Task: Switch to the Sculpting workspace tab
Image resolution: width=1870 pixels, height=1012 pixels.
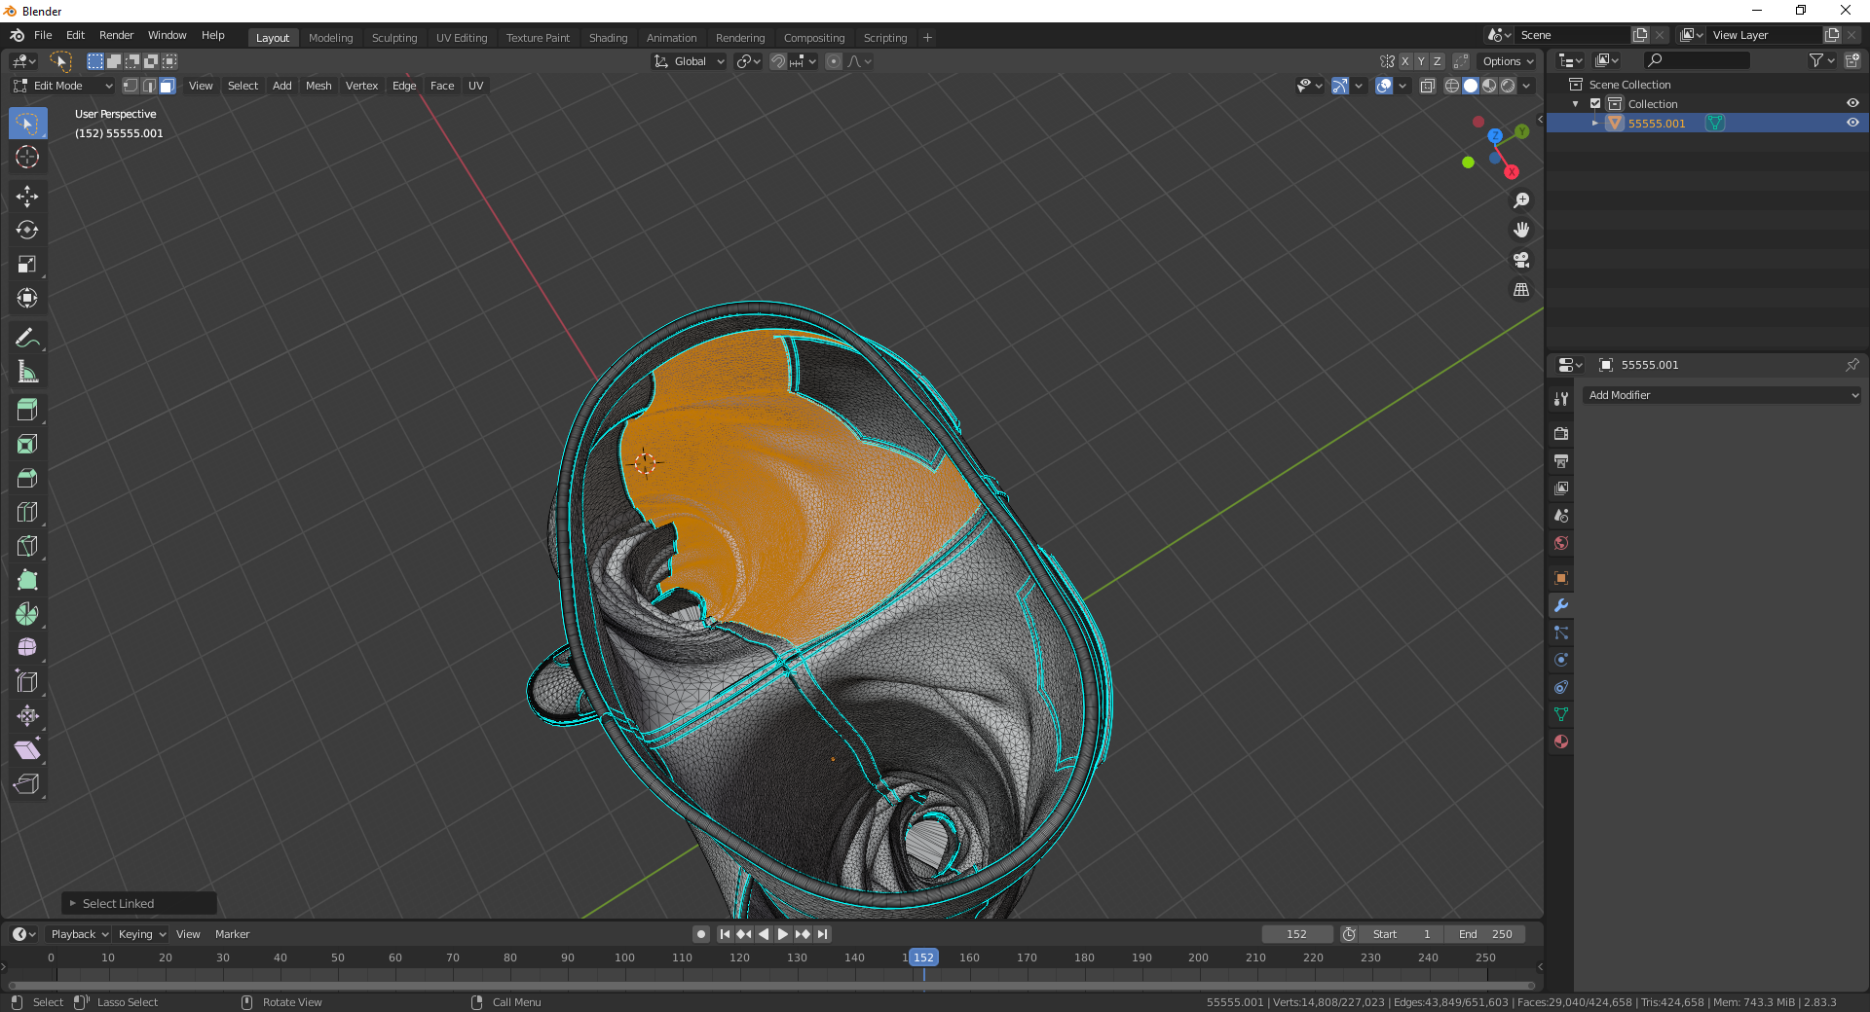Action: tap(393, 38)
